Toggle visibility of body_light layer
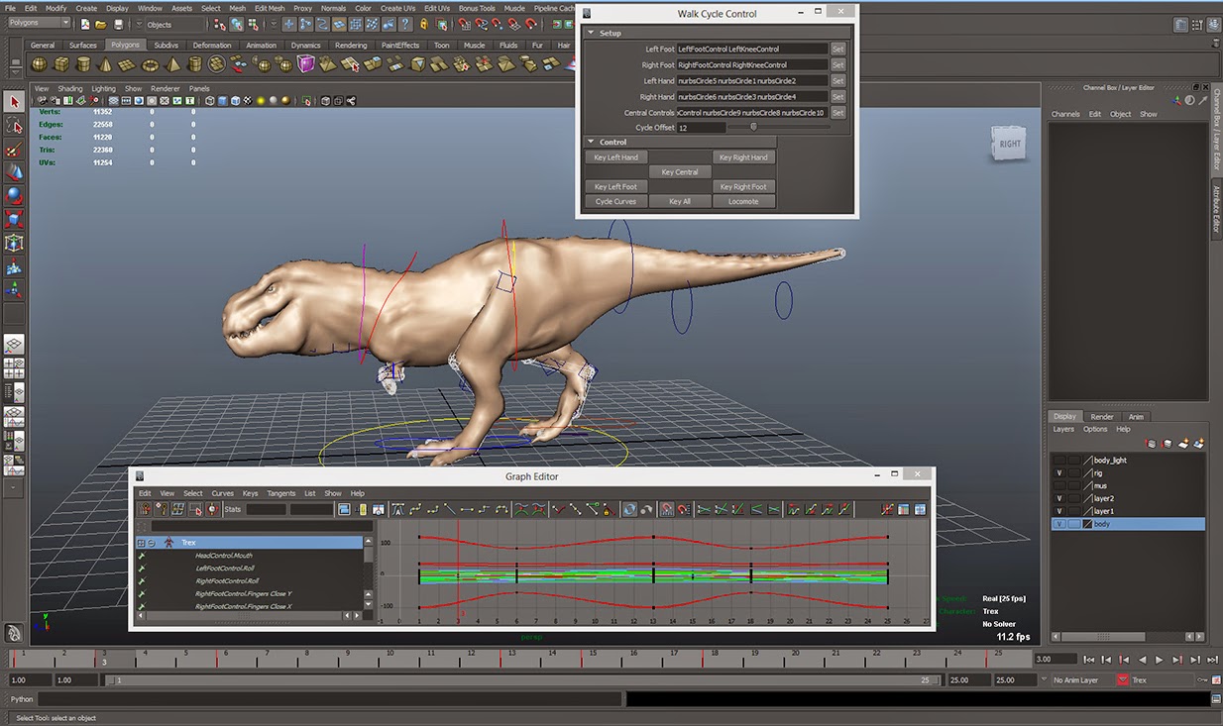Screen dimensions: 1223x726 click(x=1059, y=460)
